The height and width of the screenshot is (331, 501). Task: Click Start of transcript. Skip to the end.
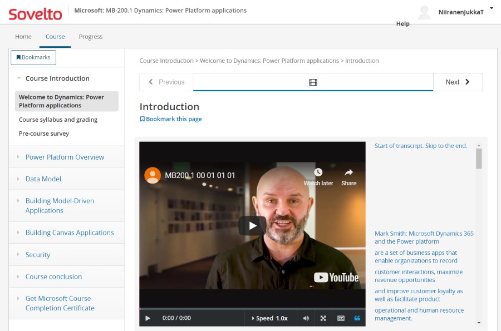pos(421,146)
